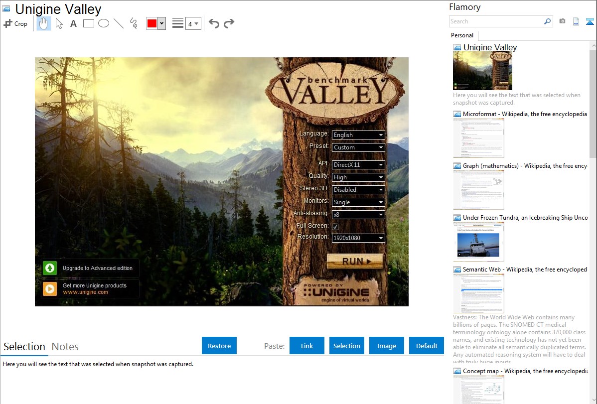This screenshot has height=404, width=597.
Task: Click the camera capture icon
Action: (x=562, y=21)
